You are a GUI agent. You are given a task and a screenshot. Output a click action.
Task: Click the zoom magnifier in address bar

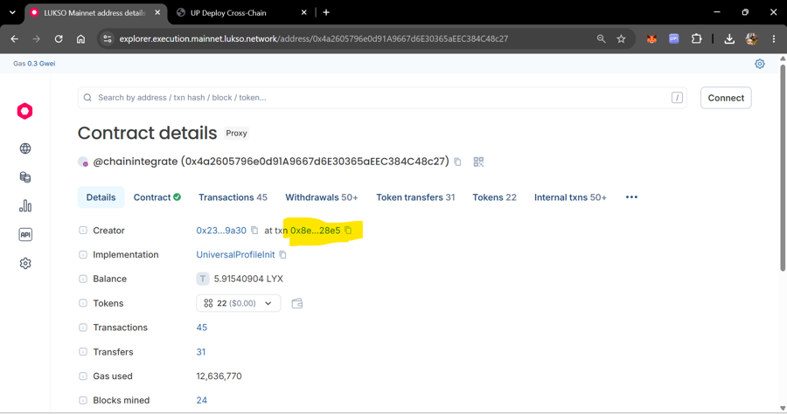(601, 38)
